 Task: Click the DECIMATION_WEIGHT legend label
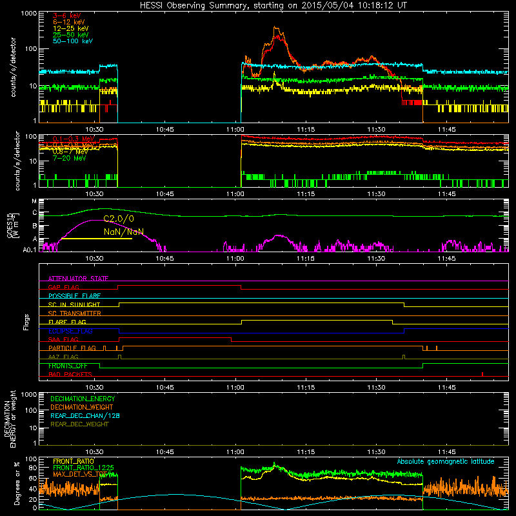pyautogui.click(x=82, y=407)
